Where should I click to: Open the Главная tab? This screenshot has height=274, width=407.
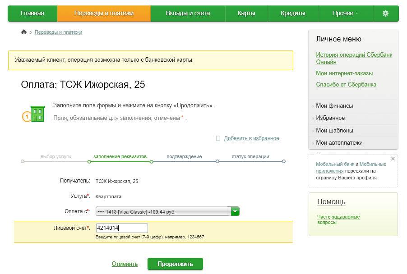point(32,14)
